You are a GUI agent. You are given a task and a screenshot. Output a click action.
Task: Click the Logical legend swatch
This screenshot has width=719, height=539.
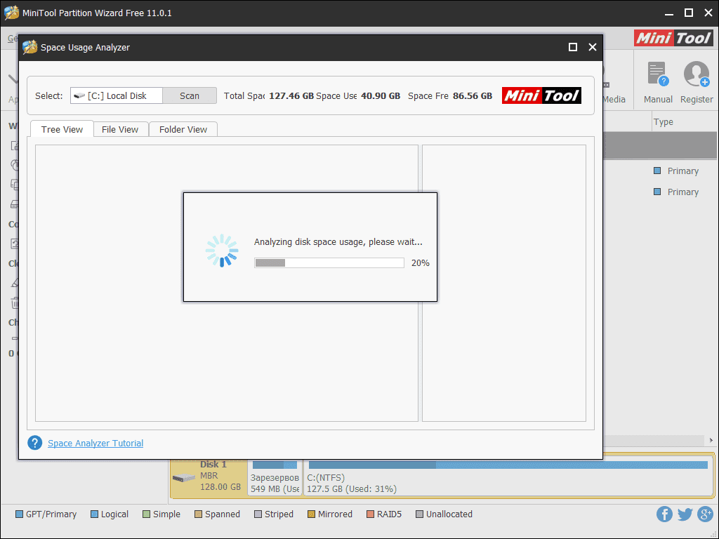pyautogui.click(x=95, y=514)
